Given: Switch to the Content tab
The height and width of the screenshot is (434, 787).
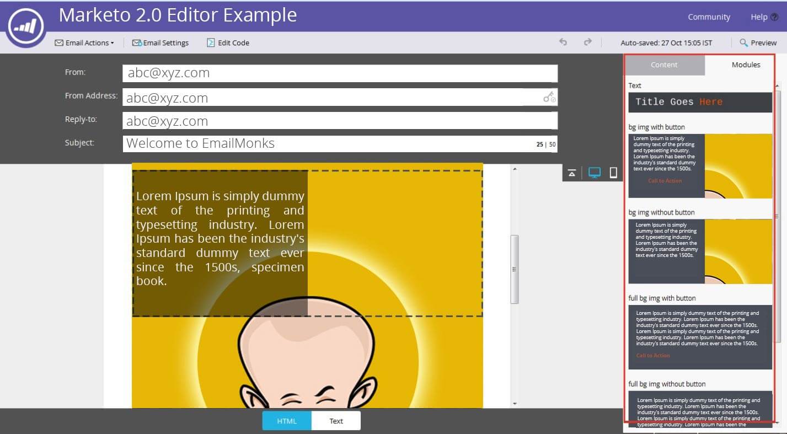Looking at the screenshot, I should [x=664, y=65].
